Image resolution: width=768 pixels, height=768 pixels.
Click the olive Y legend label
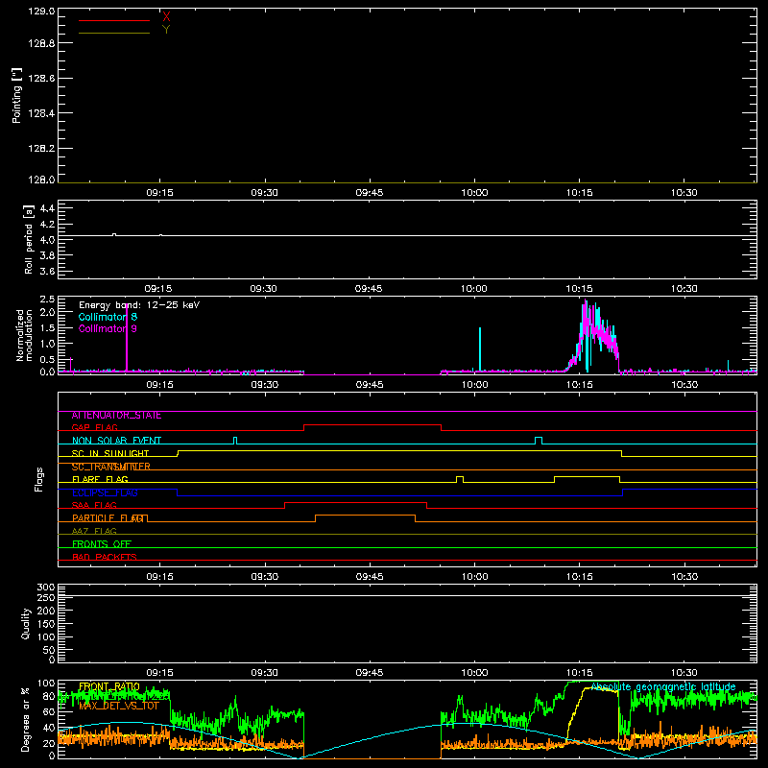tap(166, 30)
